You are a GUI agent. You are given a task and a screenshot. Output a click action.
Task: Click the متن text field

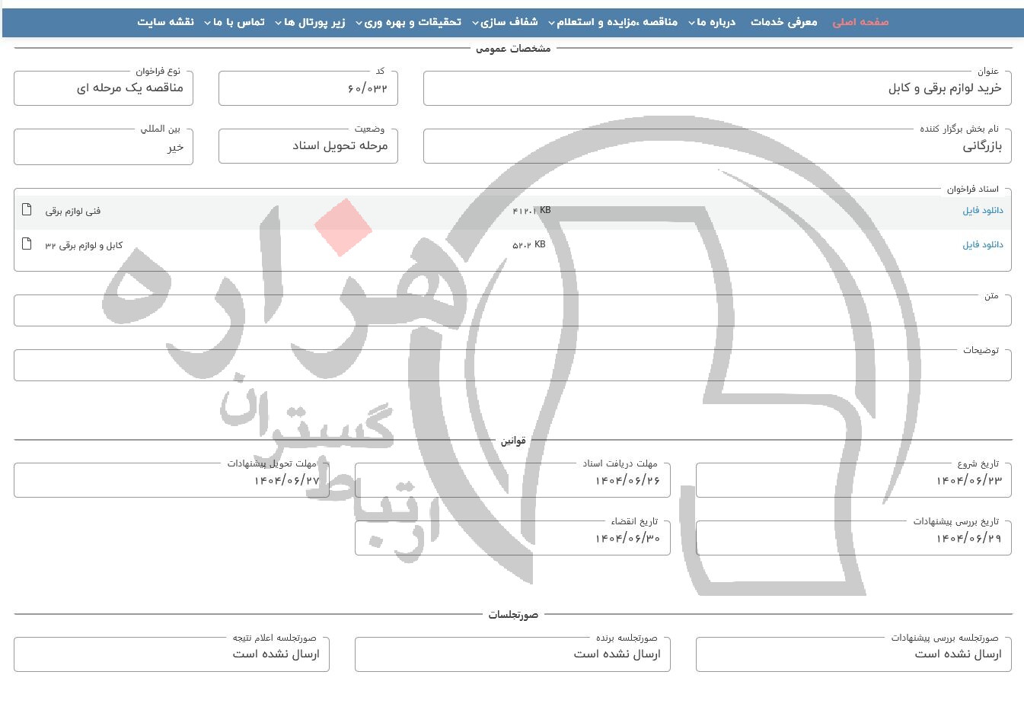[x=512, y=312]
